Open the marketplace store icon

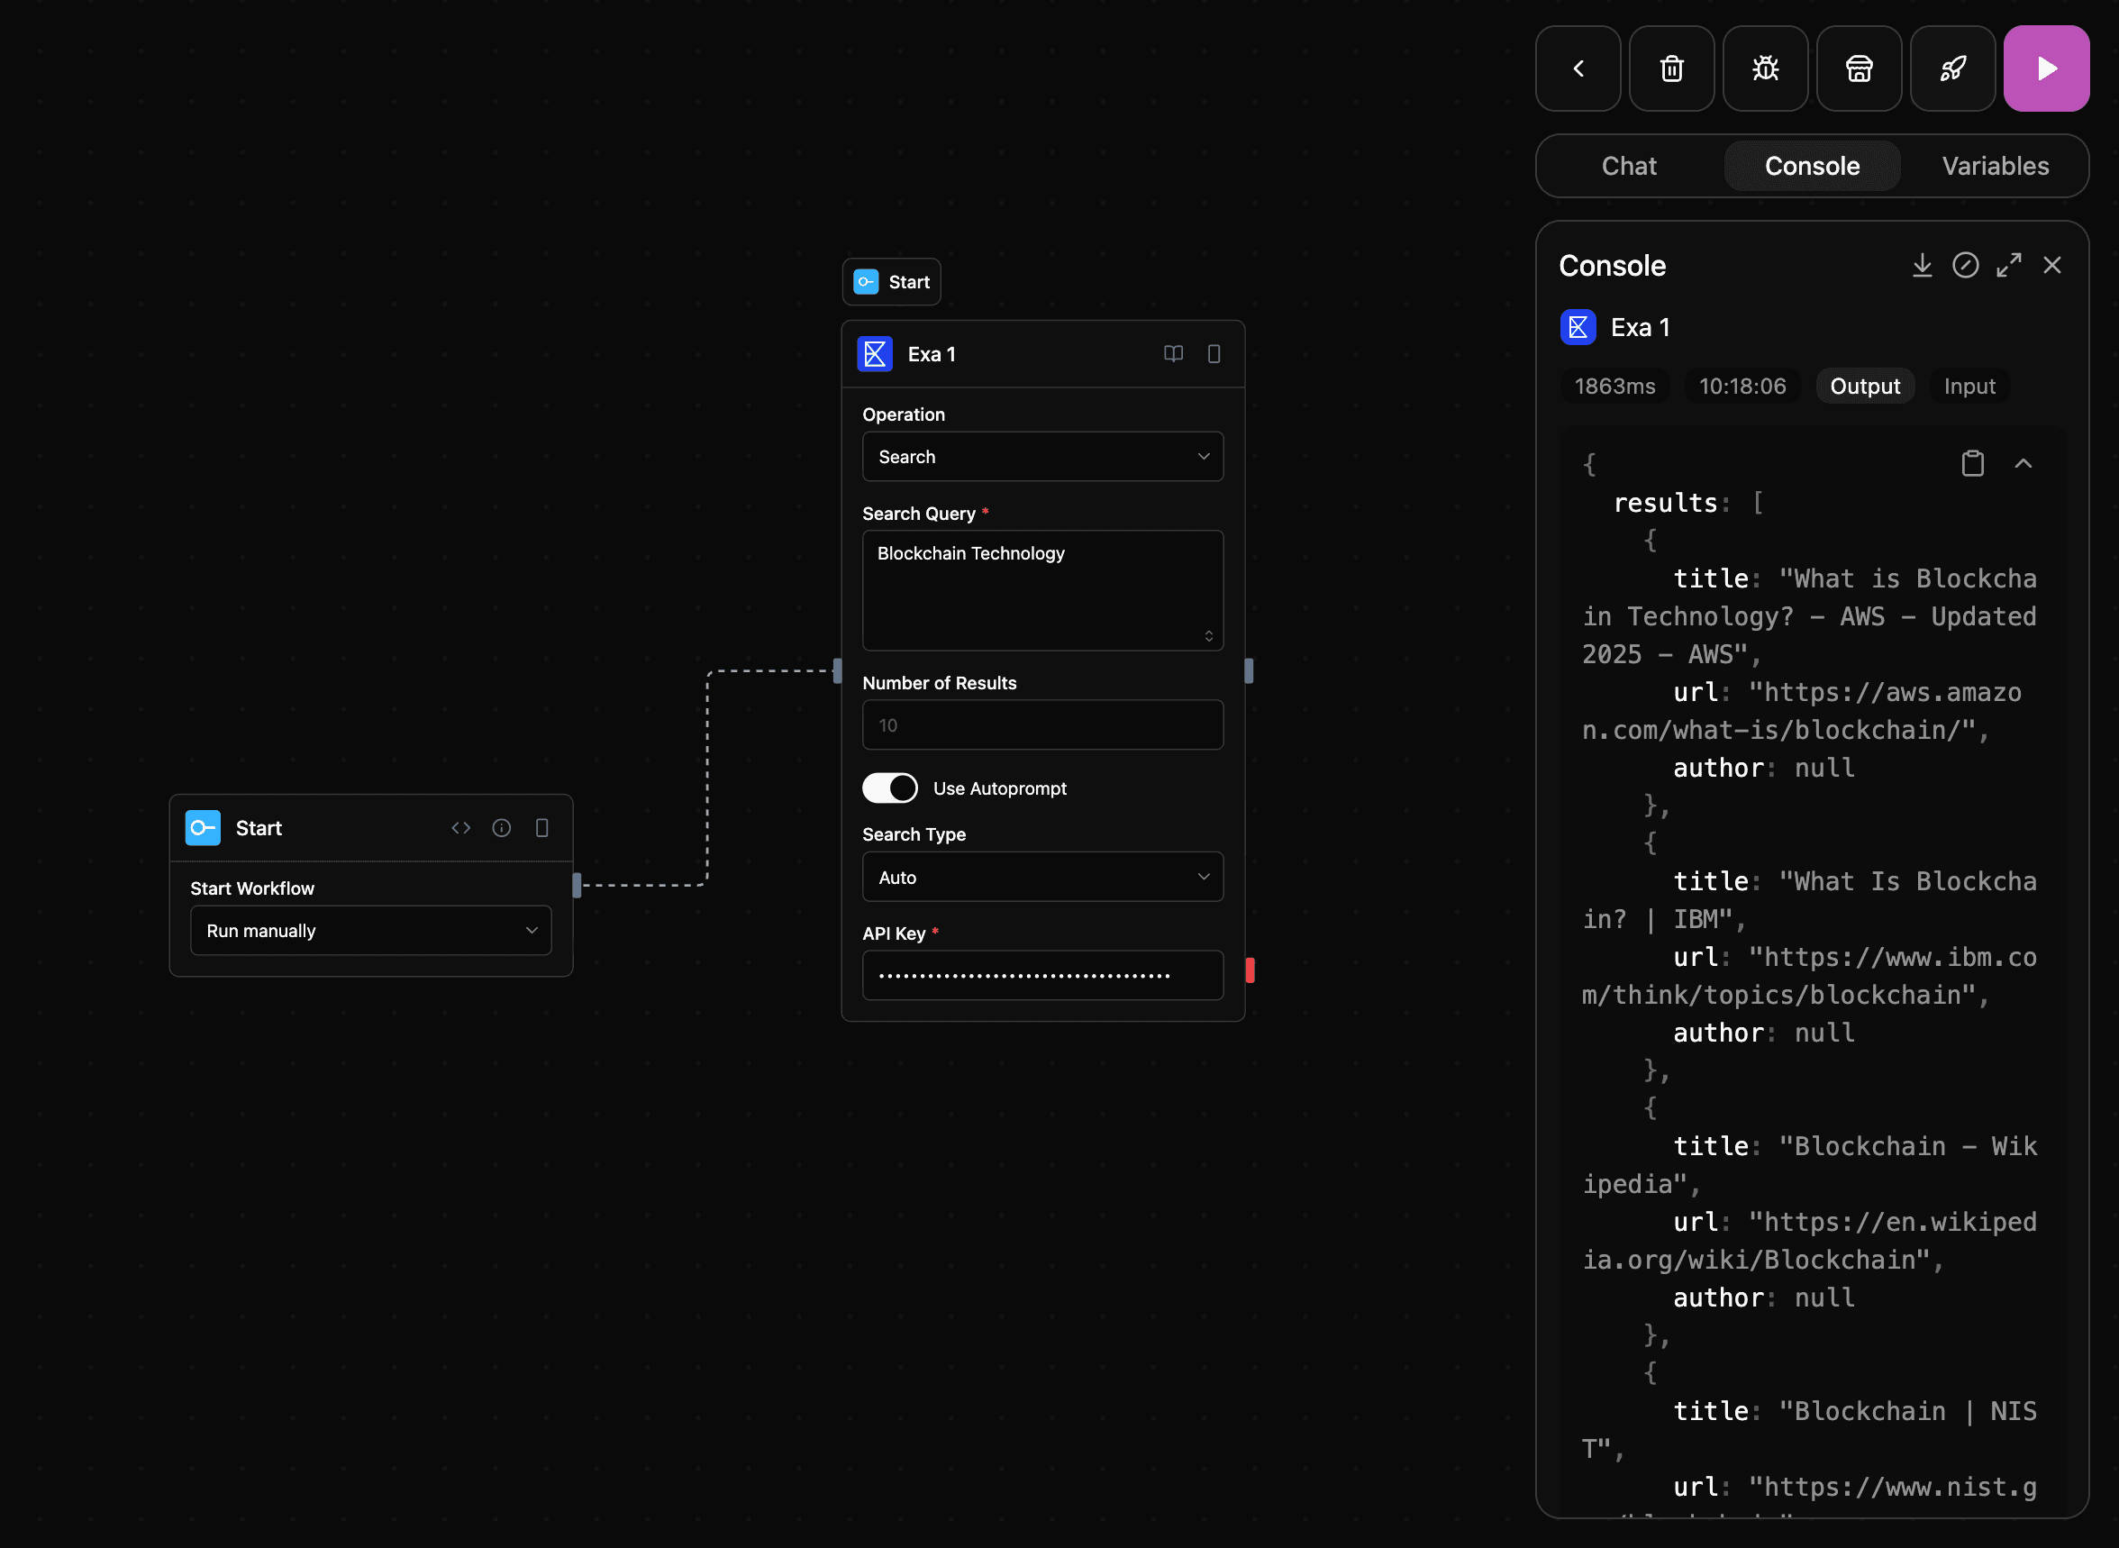pos(1859,68)
